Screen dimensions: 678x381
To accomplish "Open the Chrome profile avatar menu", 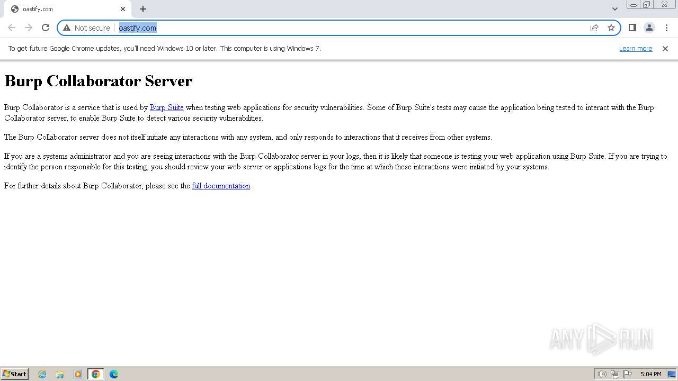I will coord(649,28).
